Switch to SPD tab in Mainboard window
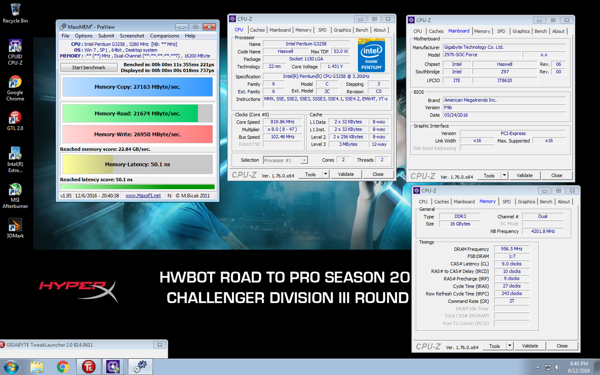 [501, 31]
